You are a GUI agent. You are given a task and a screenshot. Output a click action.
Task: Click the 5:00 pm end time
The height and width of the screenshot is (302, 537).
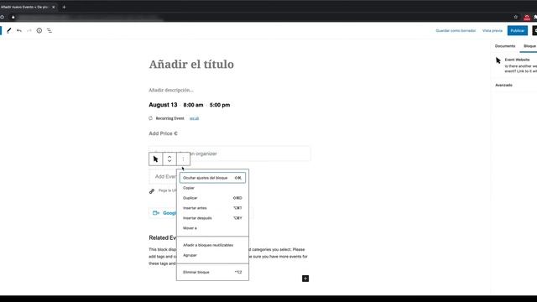220,105
